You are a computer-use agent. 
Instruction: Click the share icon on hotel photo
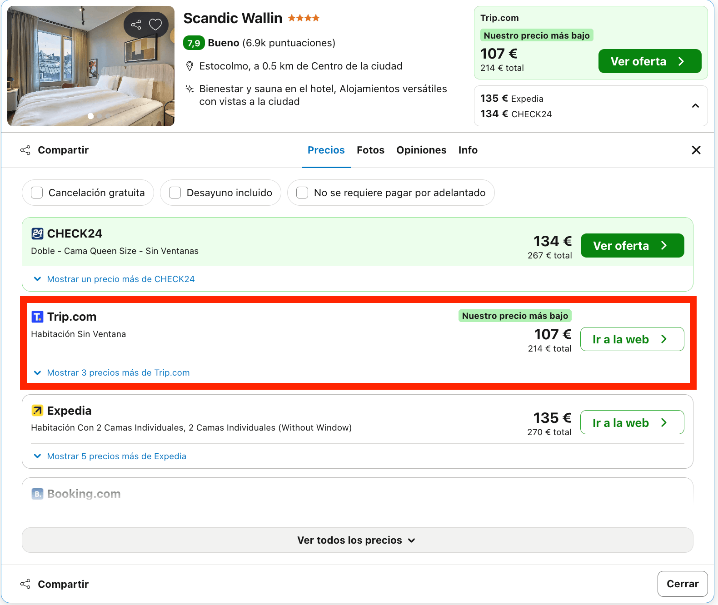pyautogui.click(x=136, y=25)
